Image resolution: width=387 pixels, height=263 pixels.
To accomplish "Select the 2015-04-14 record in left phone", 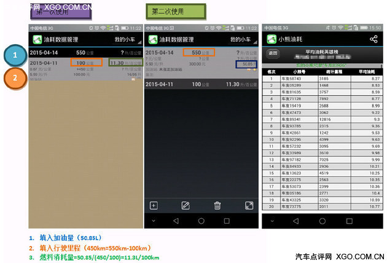I will [85, 53].
